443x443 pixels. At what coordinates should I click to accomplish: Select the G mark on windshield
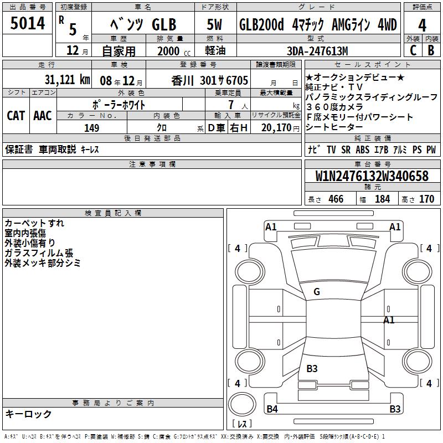317,292
